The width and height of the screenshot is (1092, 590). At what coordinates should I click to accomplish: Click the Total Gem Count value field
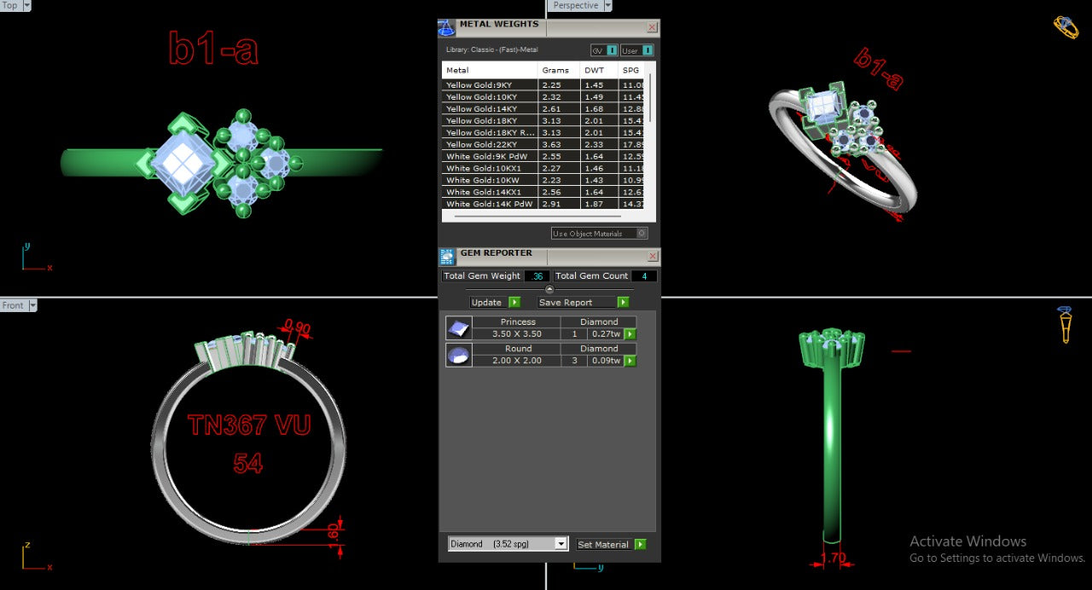[x=644, y=276]
